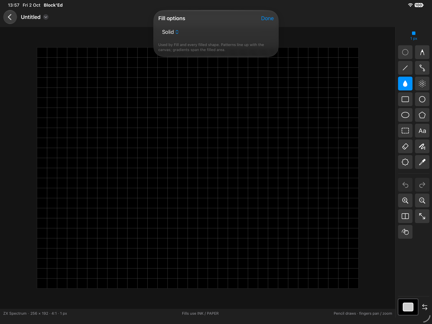Zoom in on the canvas
The height and width of the screenshot is (324, 432).
pyautogui.click(x=405, y=200)
